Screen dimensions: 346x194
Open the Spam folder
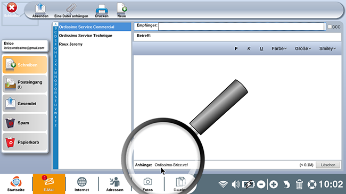[24, 123]
